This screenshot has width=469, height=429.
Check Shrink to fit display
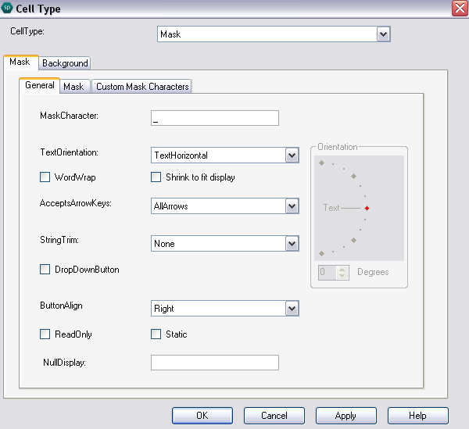click(x=156, y=177)
